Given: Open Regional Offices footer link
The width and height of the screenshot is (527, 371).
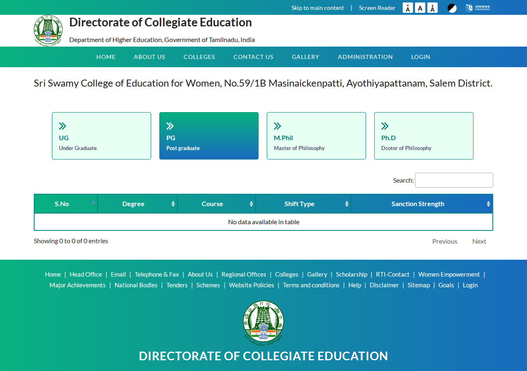Looking at the screenshot, I should coord(244,274).
